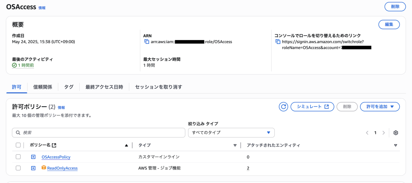This screenshot has width=412, height=183.
Task: Go to next page of policies
Action: coord(384,133)
